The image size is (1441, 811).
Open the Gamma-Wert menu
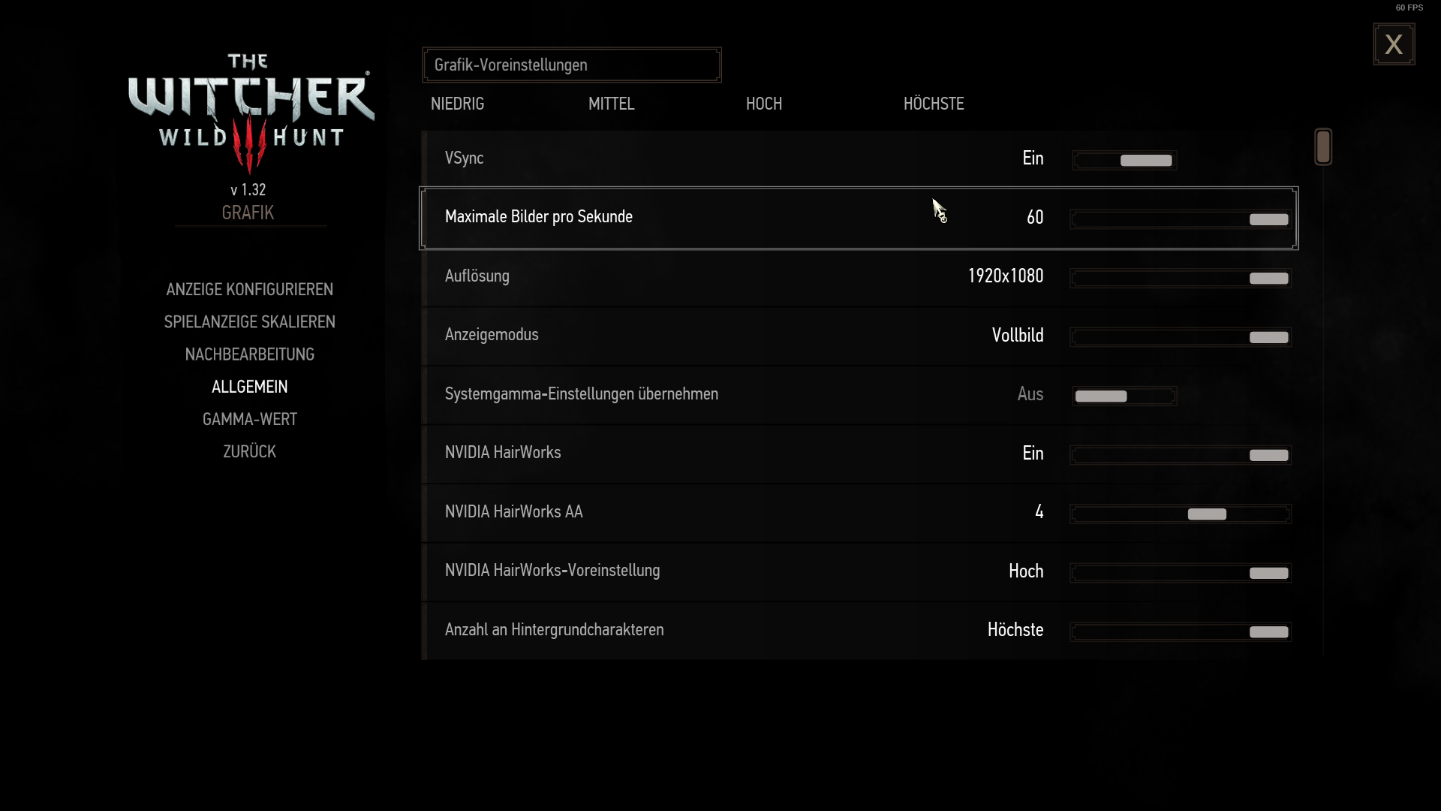pyautogui.click(x=250, y=419)
